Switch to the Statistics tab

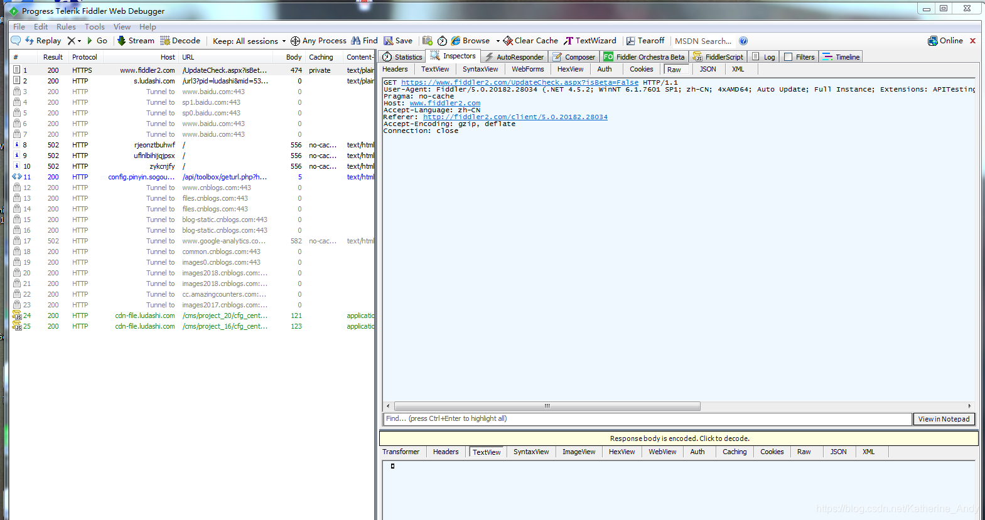[x=402, y=57]
